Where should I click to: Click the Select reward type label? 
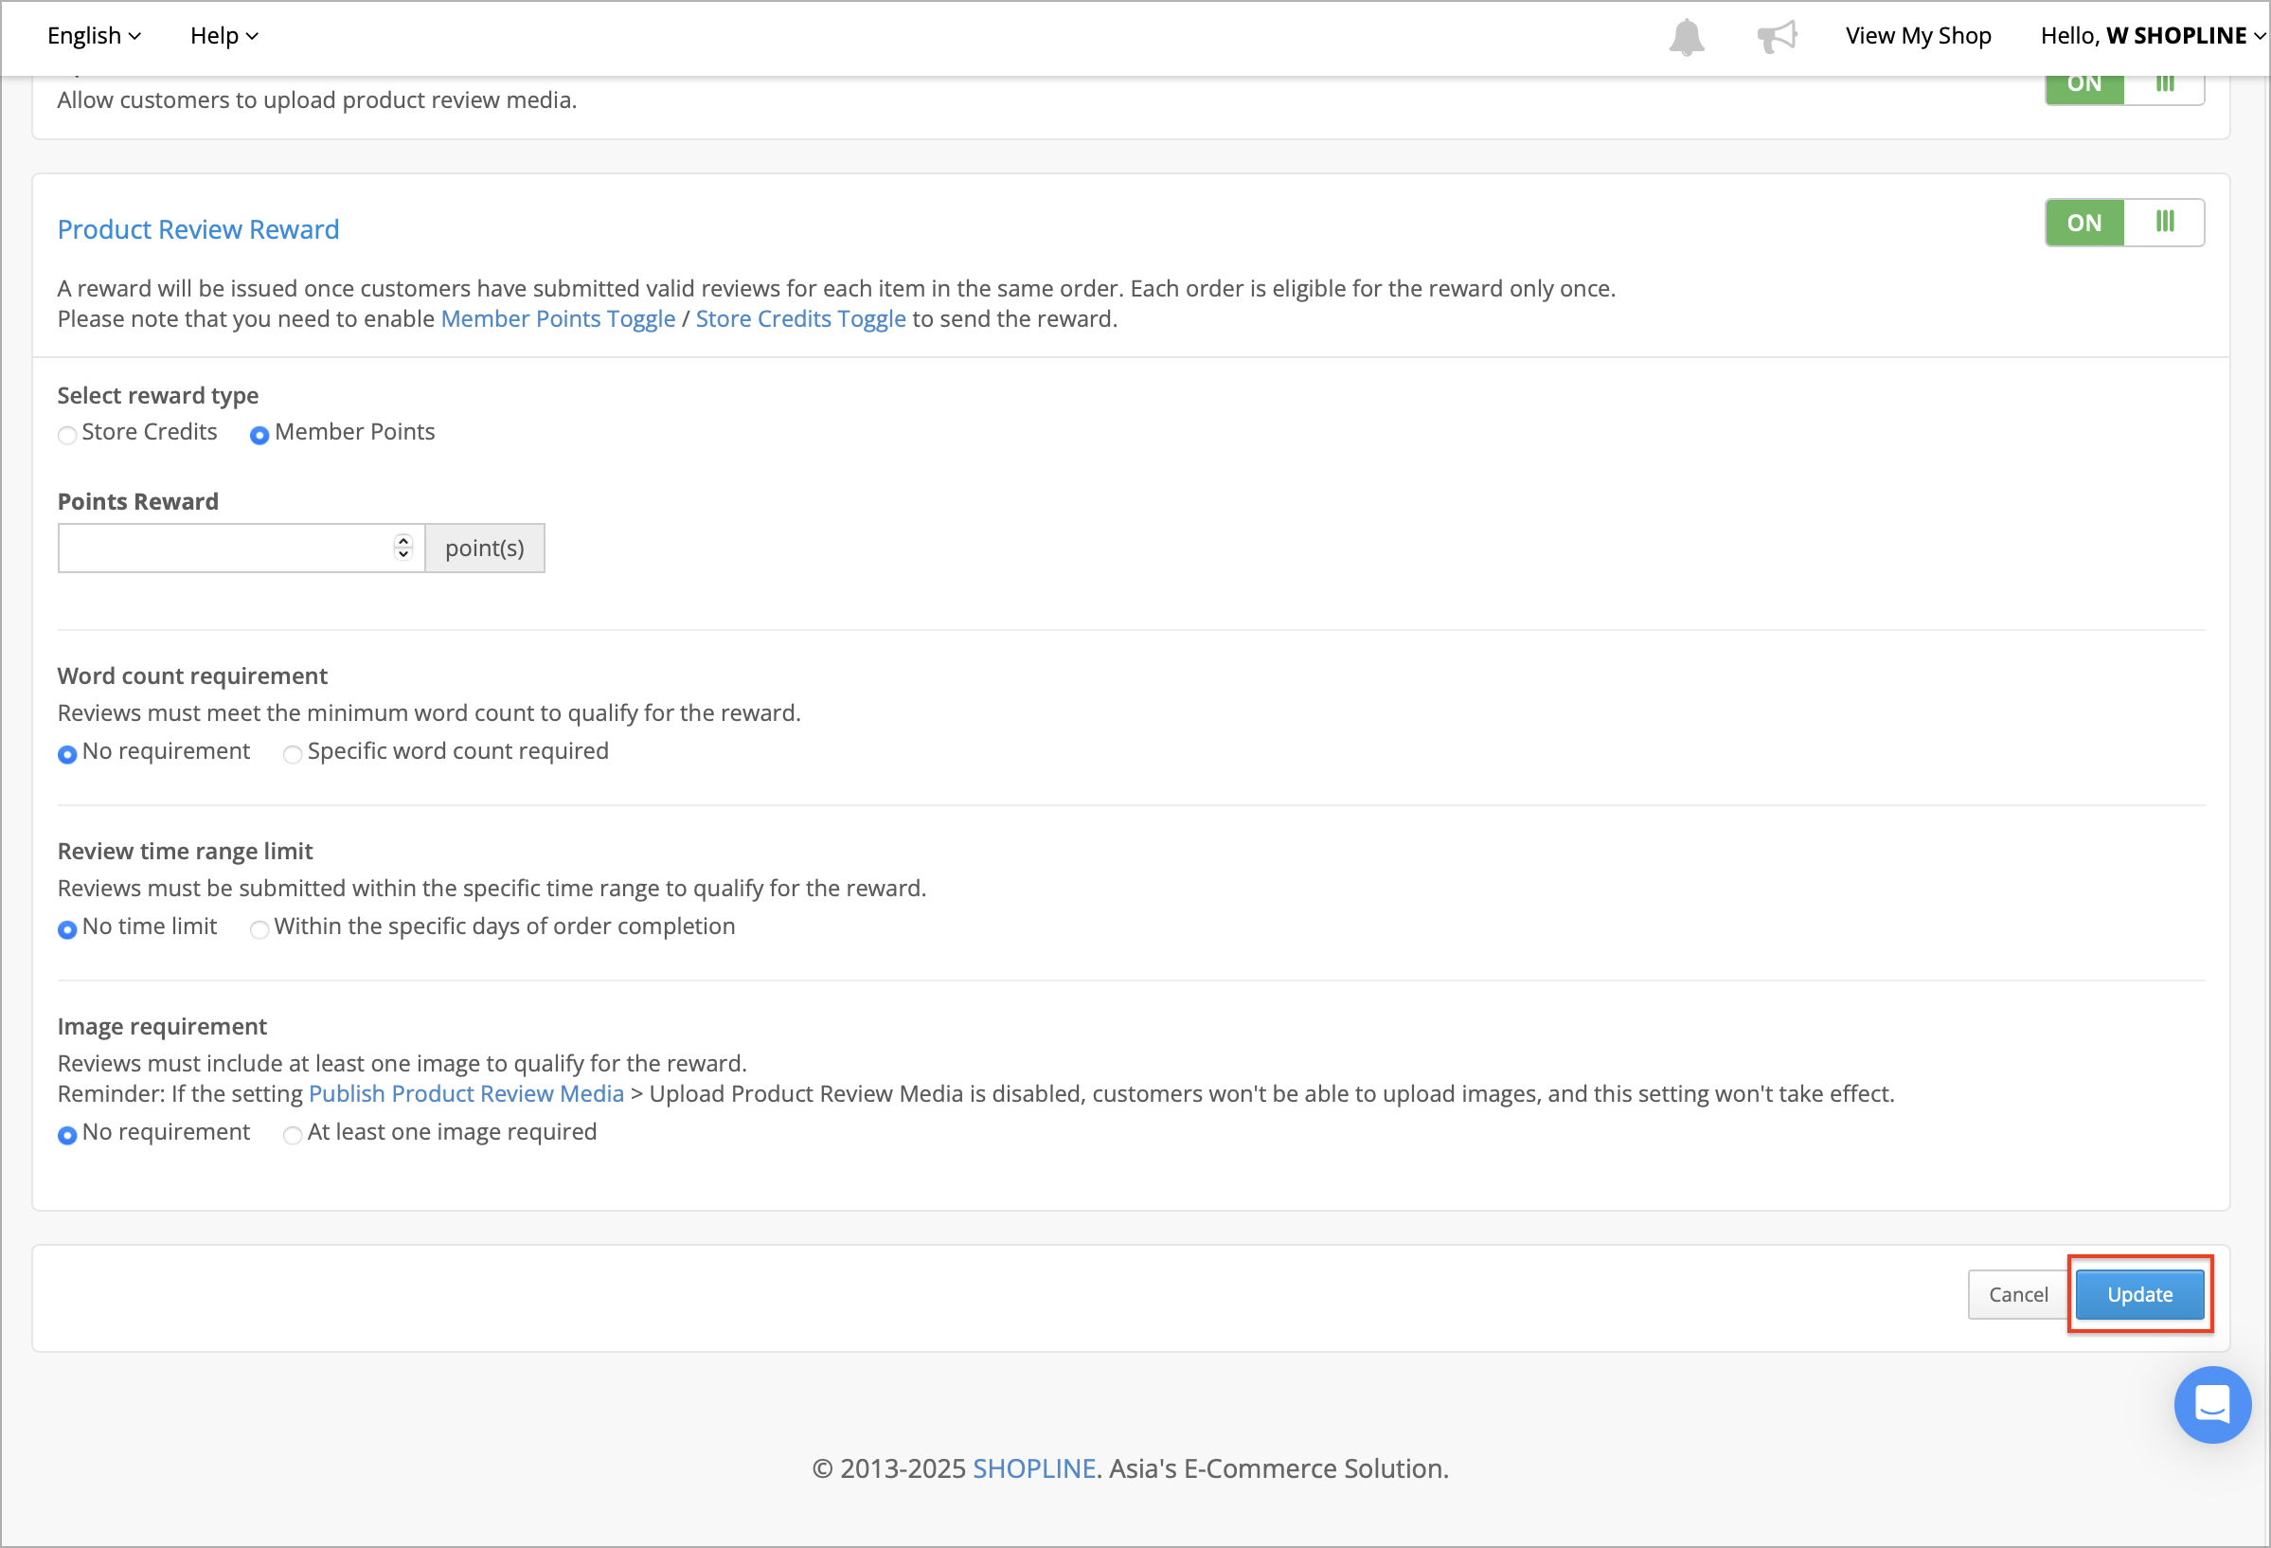point(158,396)
